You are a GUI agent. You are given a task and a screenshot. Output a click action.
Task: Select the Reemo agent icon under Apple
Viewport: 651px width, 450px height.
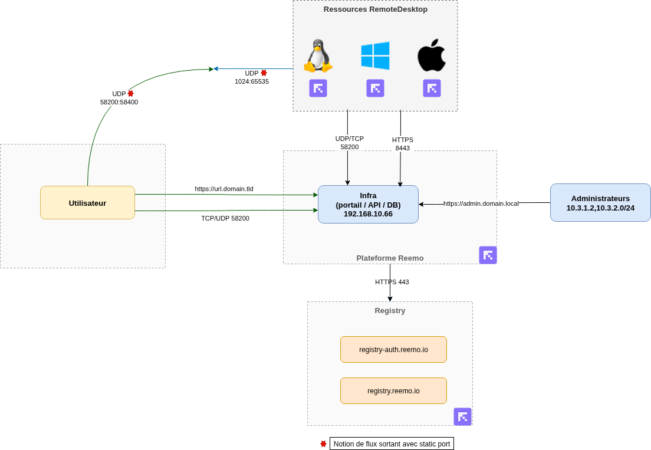coord(432,88)
